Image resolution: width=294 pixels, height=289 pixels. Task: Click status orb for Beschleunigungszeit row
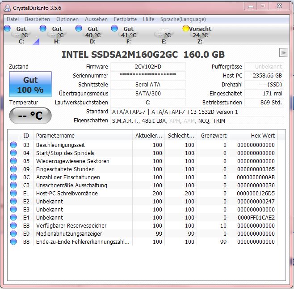[13, 145]
